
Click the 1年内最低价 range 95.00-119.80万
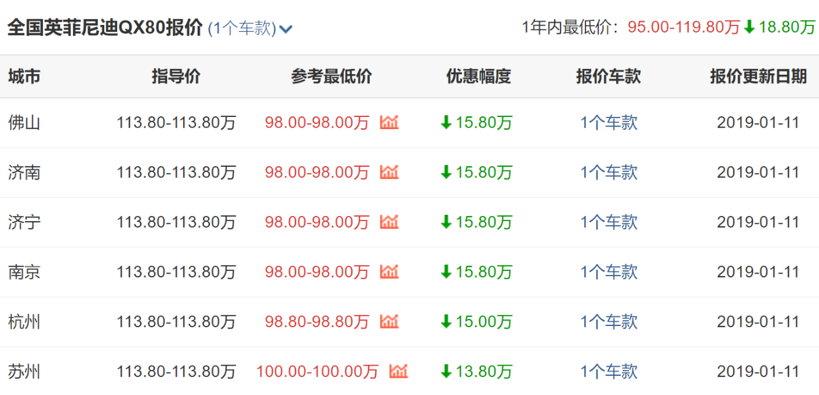coord(683,27)
